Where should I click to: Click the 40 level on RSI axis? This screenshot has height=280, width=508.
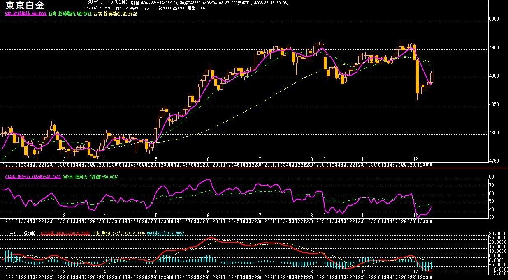(491, 209)
